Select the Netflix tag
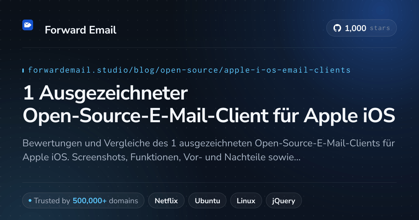419x220 pixels. tap(166, 201)
